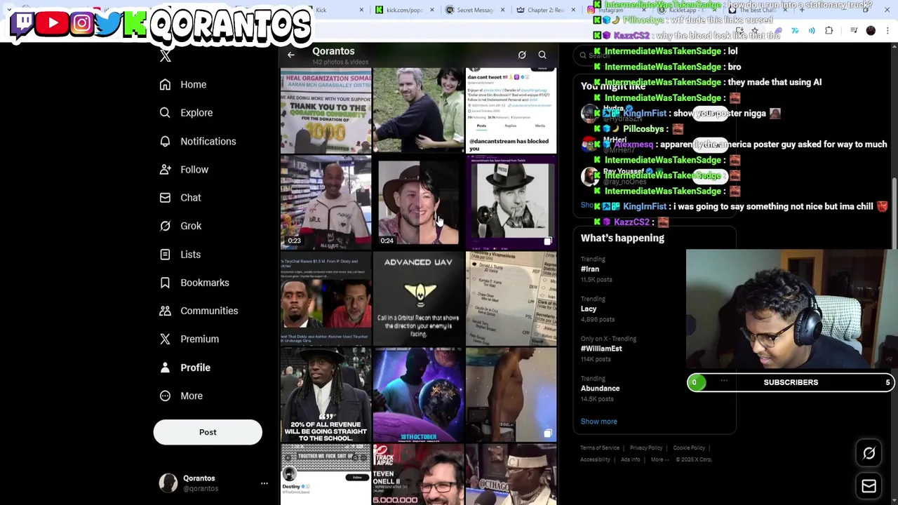Open the Lacy trending topic

pyautogui.click(x=589, y=309)
